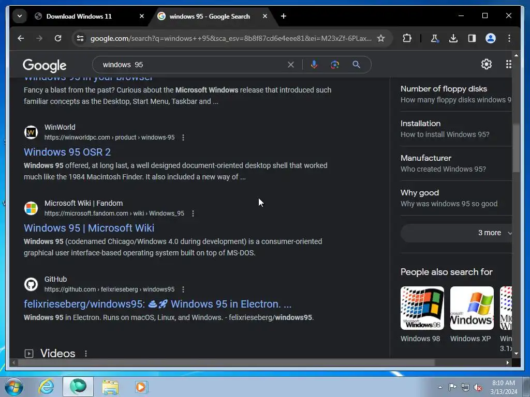Expand the Number of floppy disks question
Viewport: 530px width, 397px height.
(x=456, y=94)
